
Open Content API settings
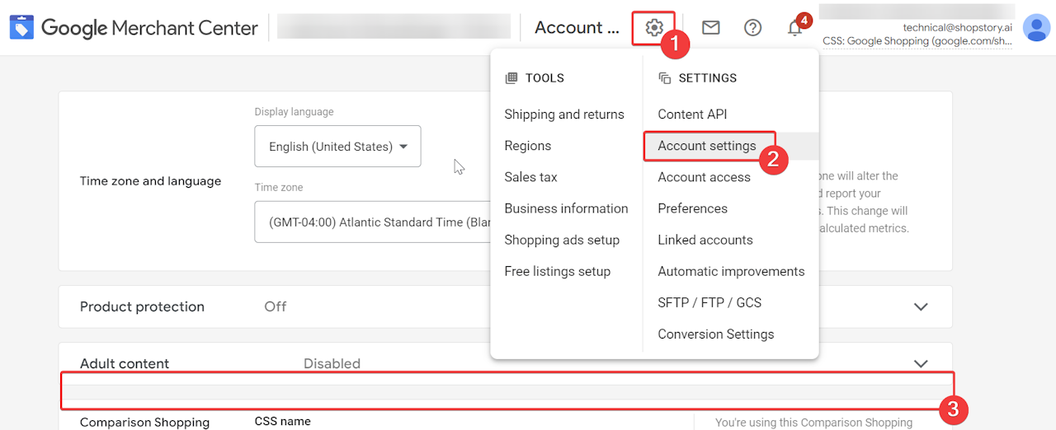tap(692, 115)
